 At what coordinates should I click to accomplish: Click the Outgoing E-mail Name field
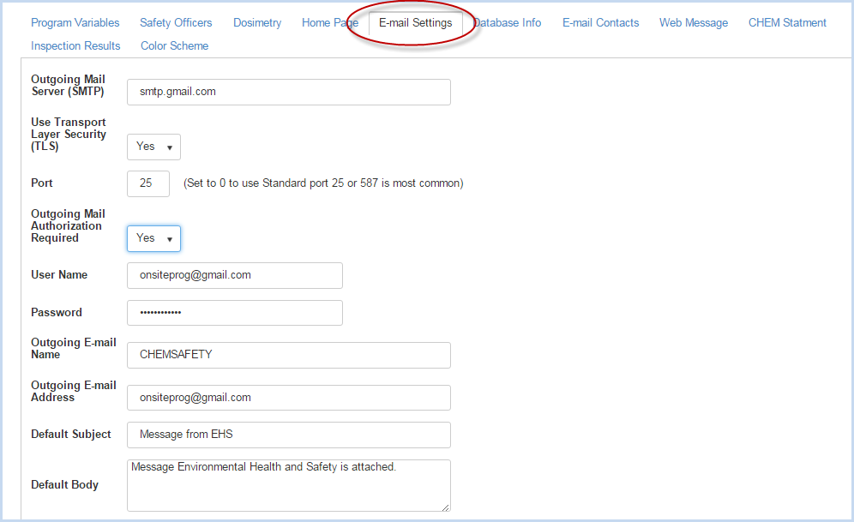coord(289,355)
